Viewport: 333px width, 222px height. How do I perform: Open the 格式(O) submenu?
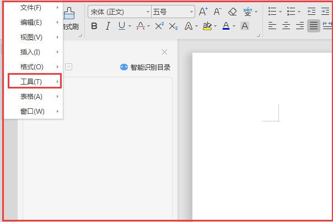34,67
